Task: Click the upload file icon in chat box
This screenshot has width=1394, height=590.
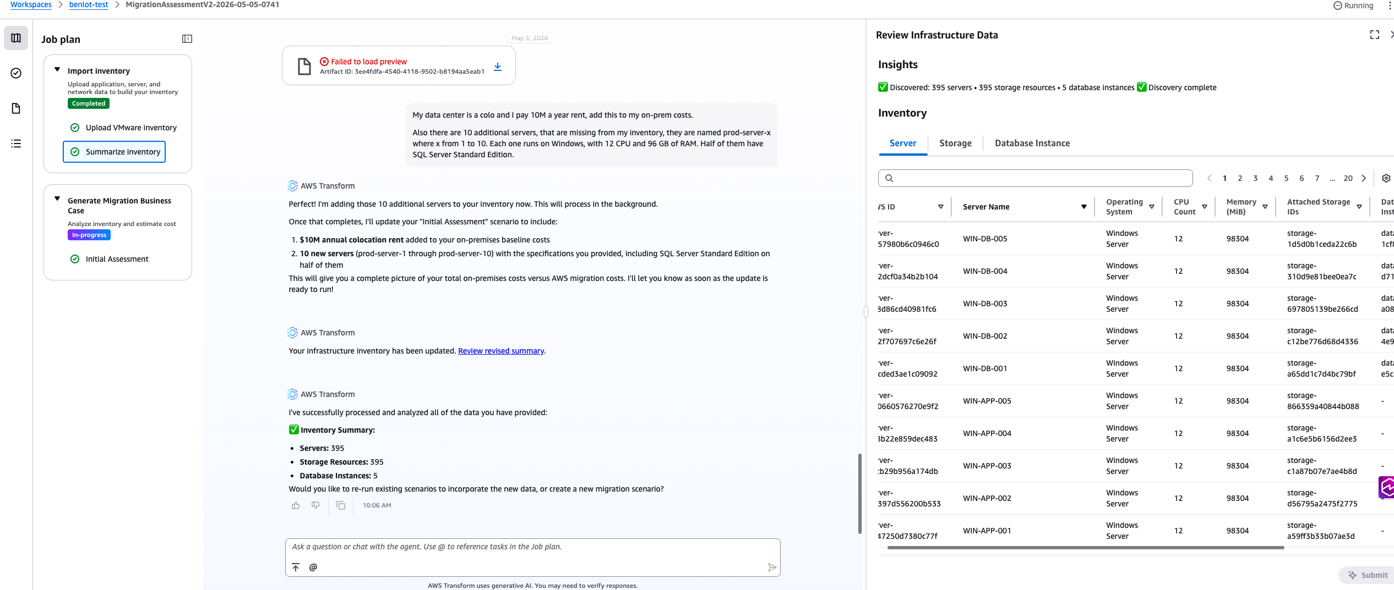Action: pyautogui.click(x=296, y=567)
